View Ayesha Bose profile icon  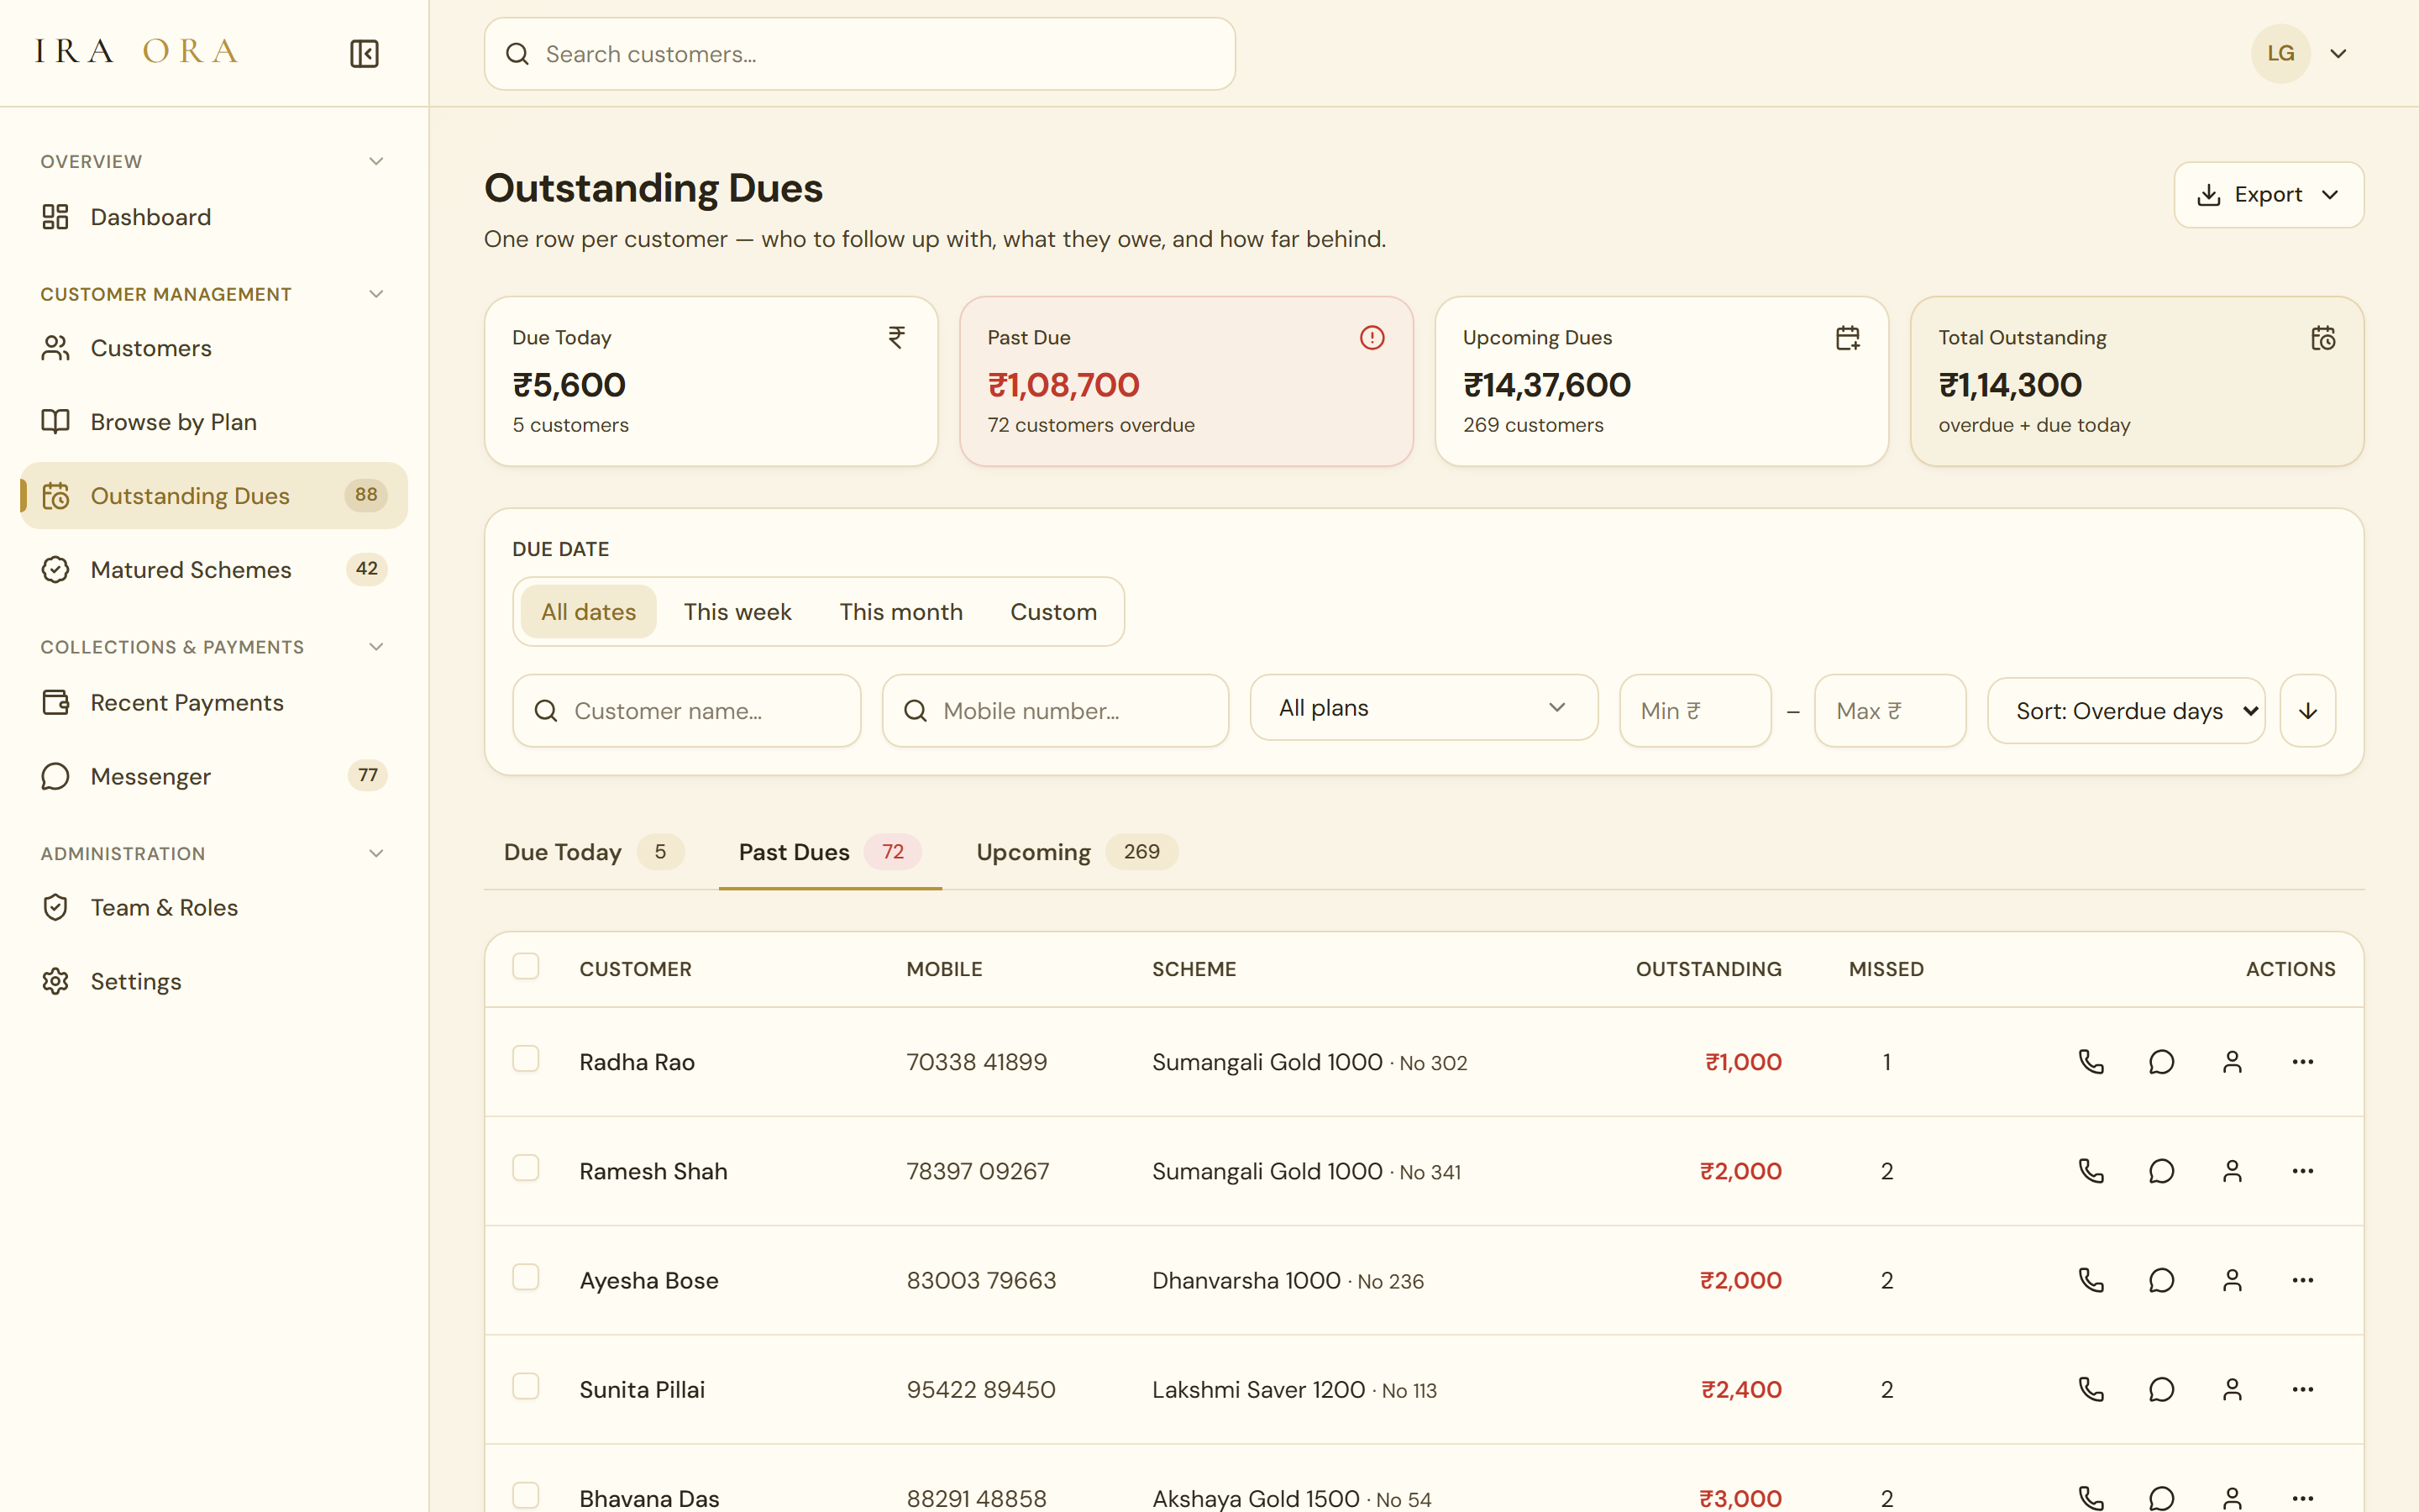[x=2232, y=1279]
